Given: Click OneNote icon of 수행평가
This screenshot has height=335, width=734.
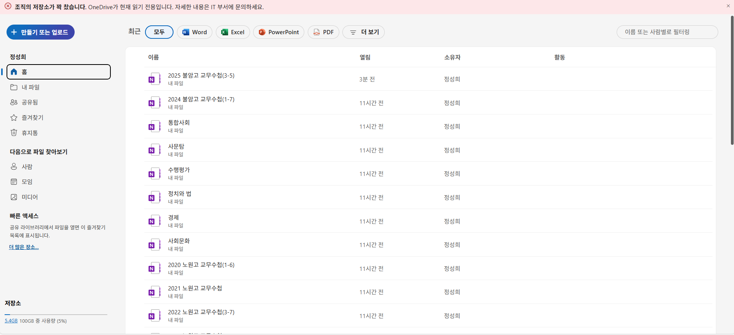Looking at the screenshot, I should (154, 174).
